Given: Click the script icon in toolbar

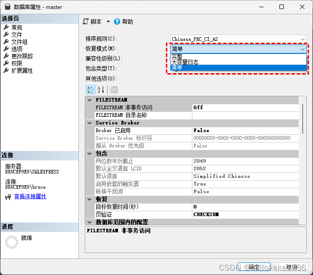Looking at the screenshot, I should pos(86,22).
